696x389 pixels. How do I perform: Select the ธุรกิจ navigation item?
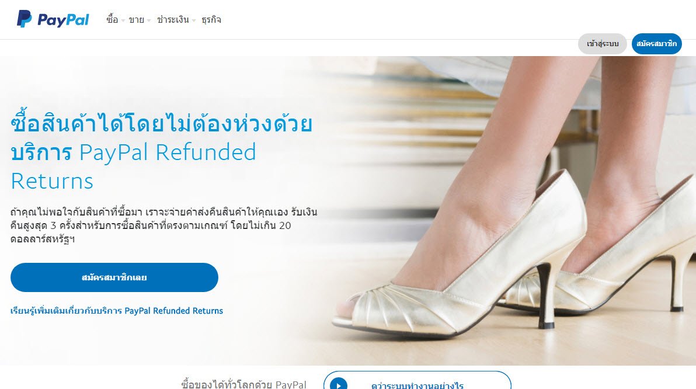211,19
